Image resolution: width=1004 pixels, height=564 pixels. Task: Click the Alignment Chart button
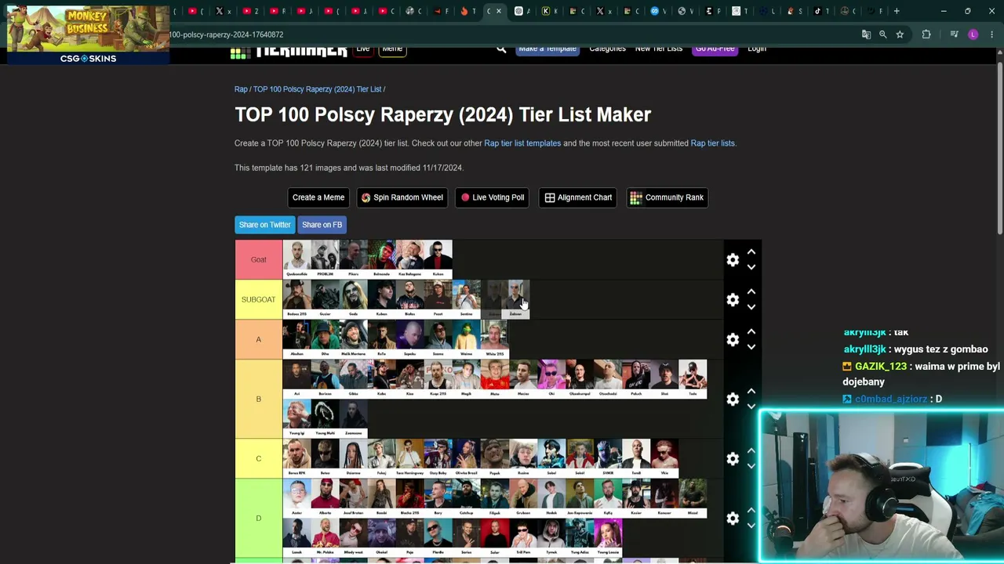click(x=579, y=197)
